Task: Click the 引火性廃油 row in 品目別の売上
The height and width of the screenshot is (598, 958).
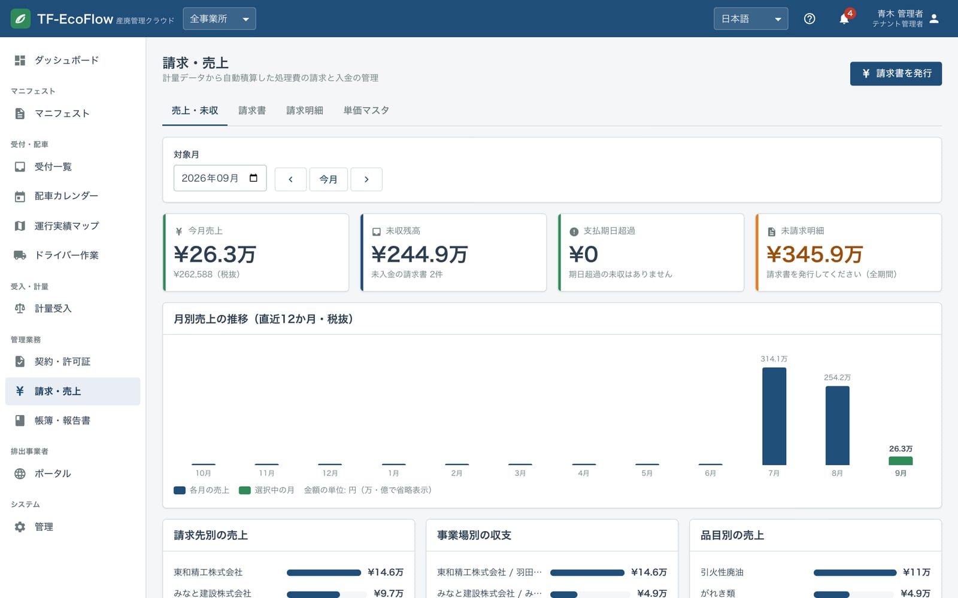Action: tap(815, 572)
